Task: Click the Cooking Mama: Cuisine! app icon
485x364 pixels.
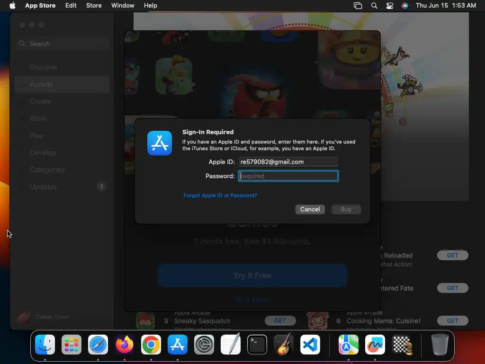Action: 318,320
